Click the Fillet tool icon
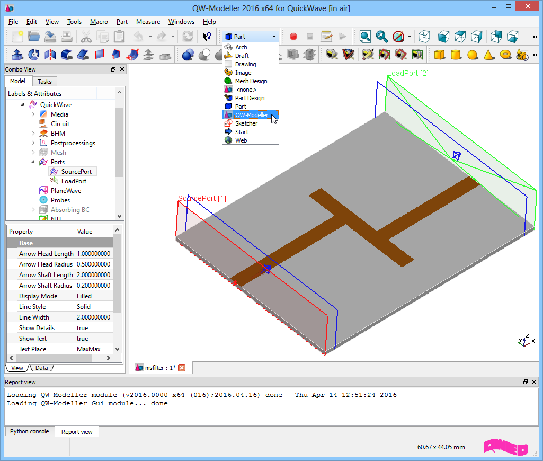Image resolution: width=543 pixels, height=461 pixels. (x=67, y=55)
